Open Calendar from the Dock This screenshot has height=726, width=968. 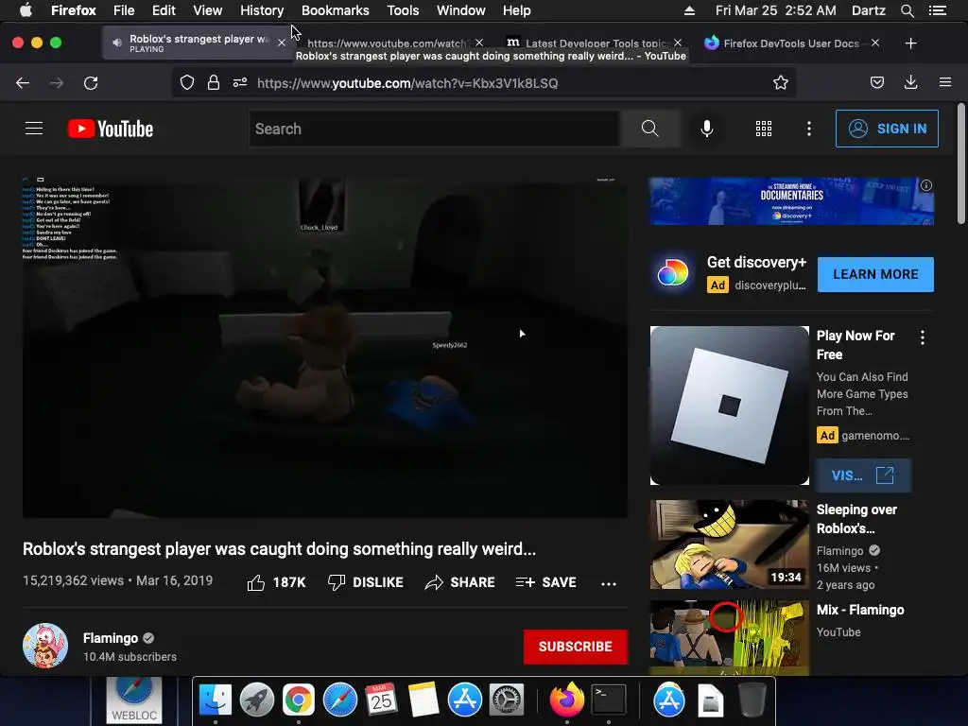(382, 700)
